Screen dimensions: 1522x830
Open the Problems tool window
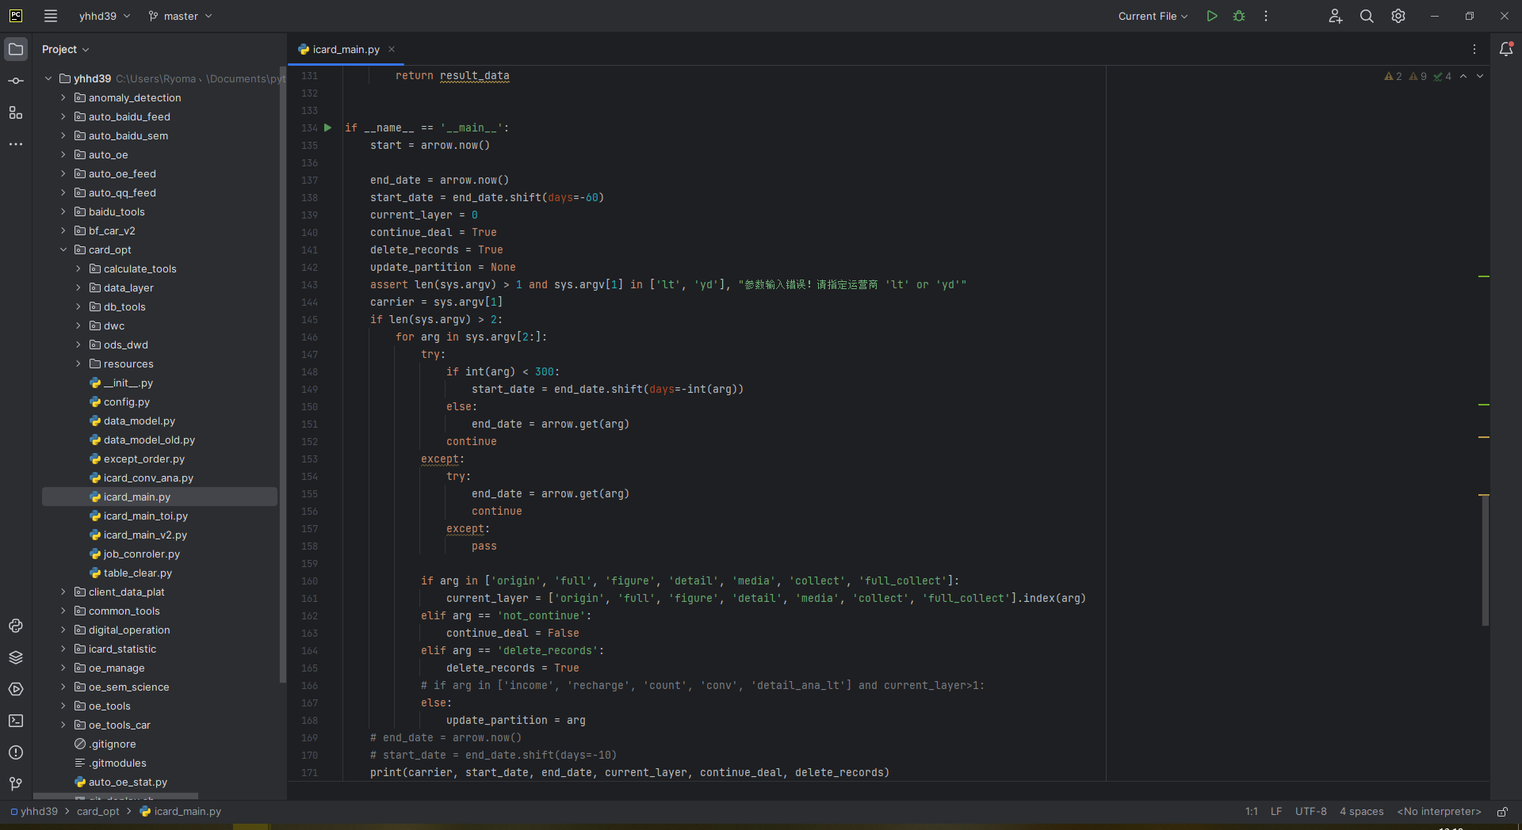tap(16, 752)
